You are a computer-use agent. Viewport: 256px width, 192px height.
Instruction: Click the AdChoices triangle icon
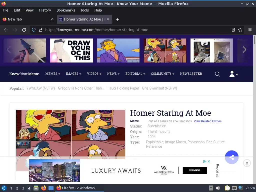[204, 161]
